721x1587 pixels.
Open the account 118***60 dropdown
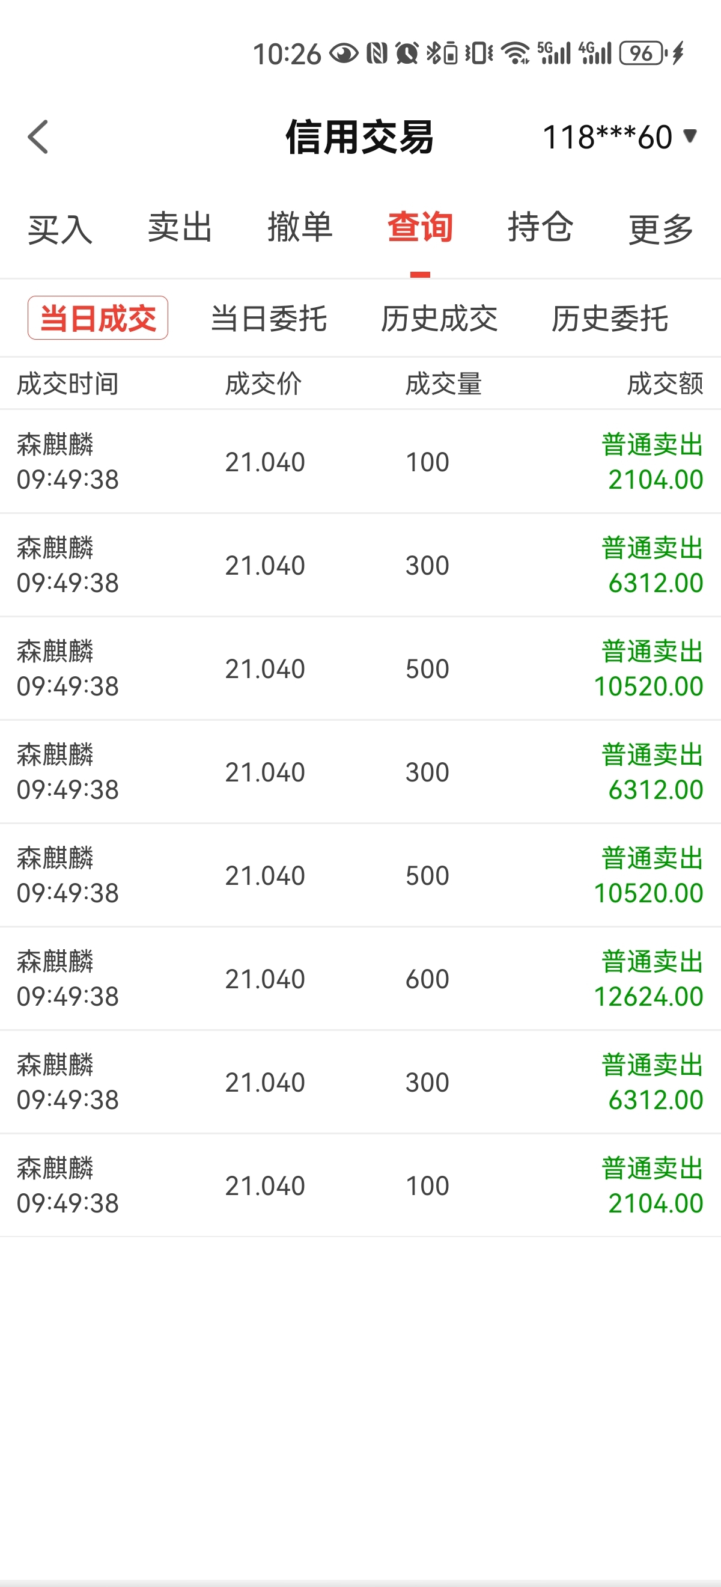tap(619, 137)
